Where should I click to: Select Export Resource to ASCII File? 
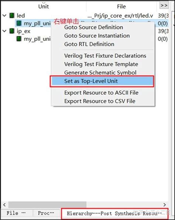(101, 92)
